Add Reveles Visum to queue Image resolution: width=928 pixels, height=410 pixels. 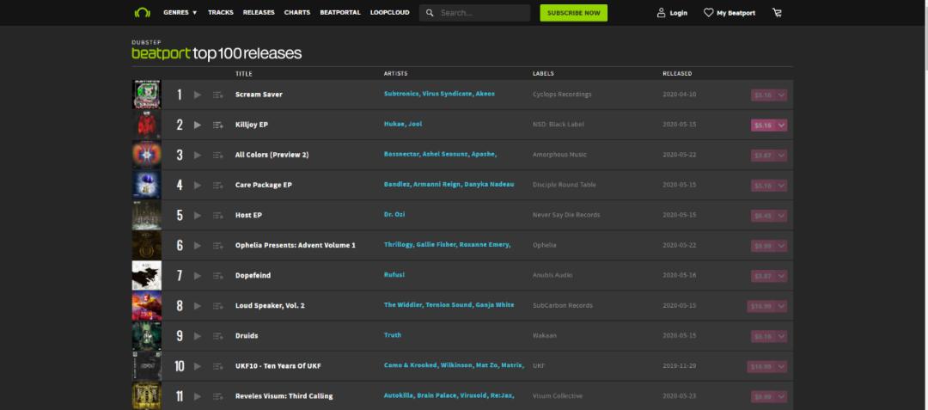(x=217, y=396)
